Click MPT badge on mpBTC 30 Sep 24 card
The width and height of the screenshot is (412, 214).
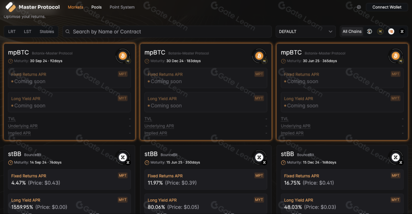coord(123,74)
